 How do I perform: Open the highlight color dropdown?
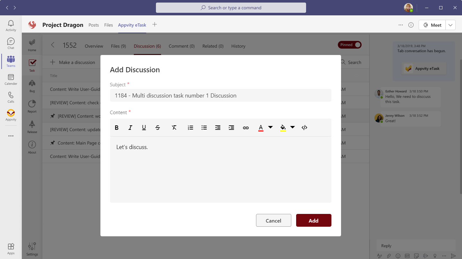pyautogui.click(x=293, y=127)
